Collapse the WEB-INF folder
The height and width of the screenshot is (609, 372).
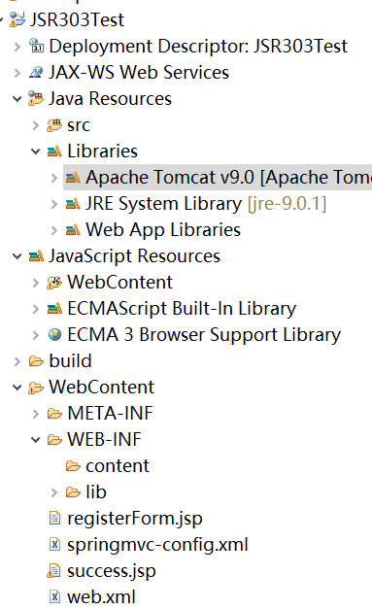coord(36,440)
